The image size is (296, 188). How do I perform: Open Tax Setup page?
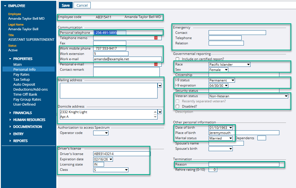tap(21, 80)
